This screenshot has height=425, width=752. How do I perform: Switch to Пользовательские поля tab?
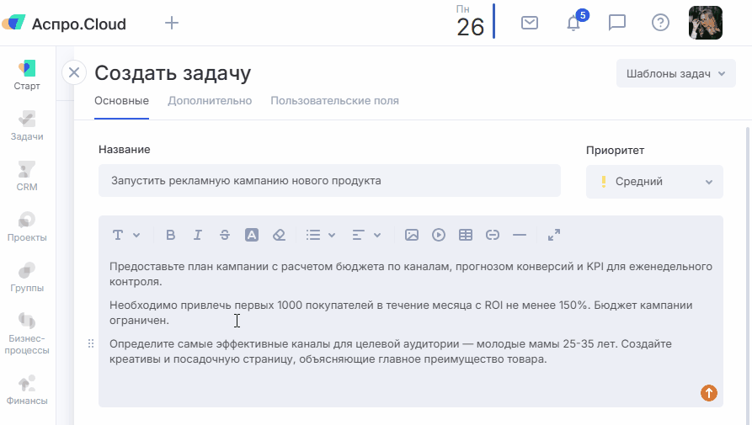[x=334, y=101]
